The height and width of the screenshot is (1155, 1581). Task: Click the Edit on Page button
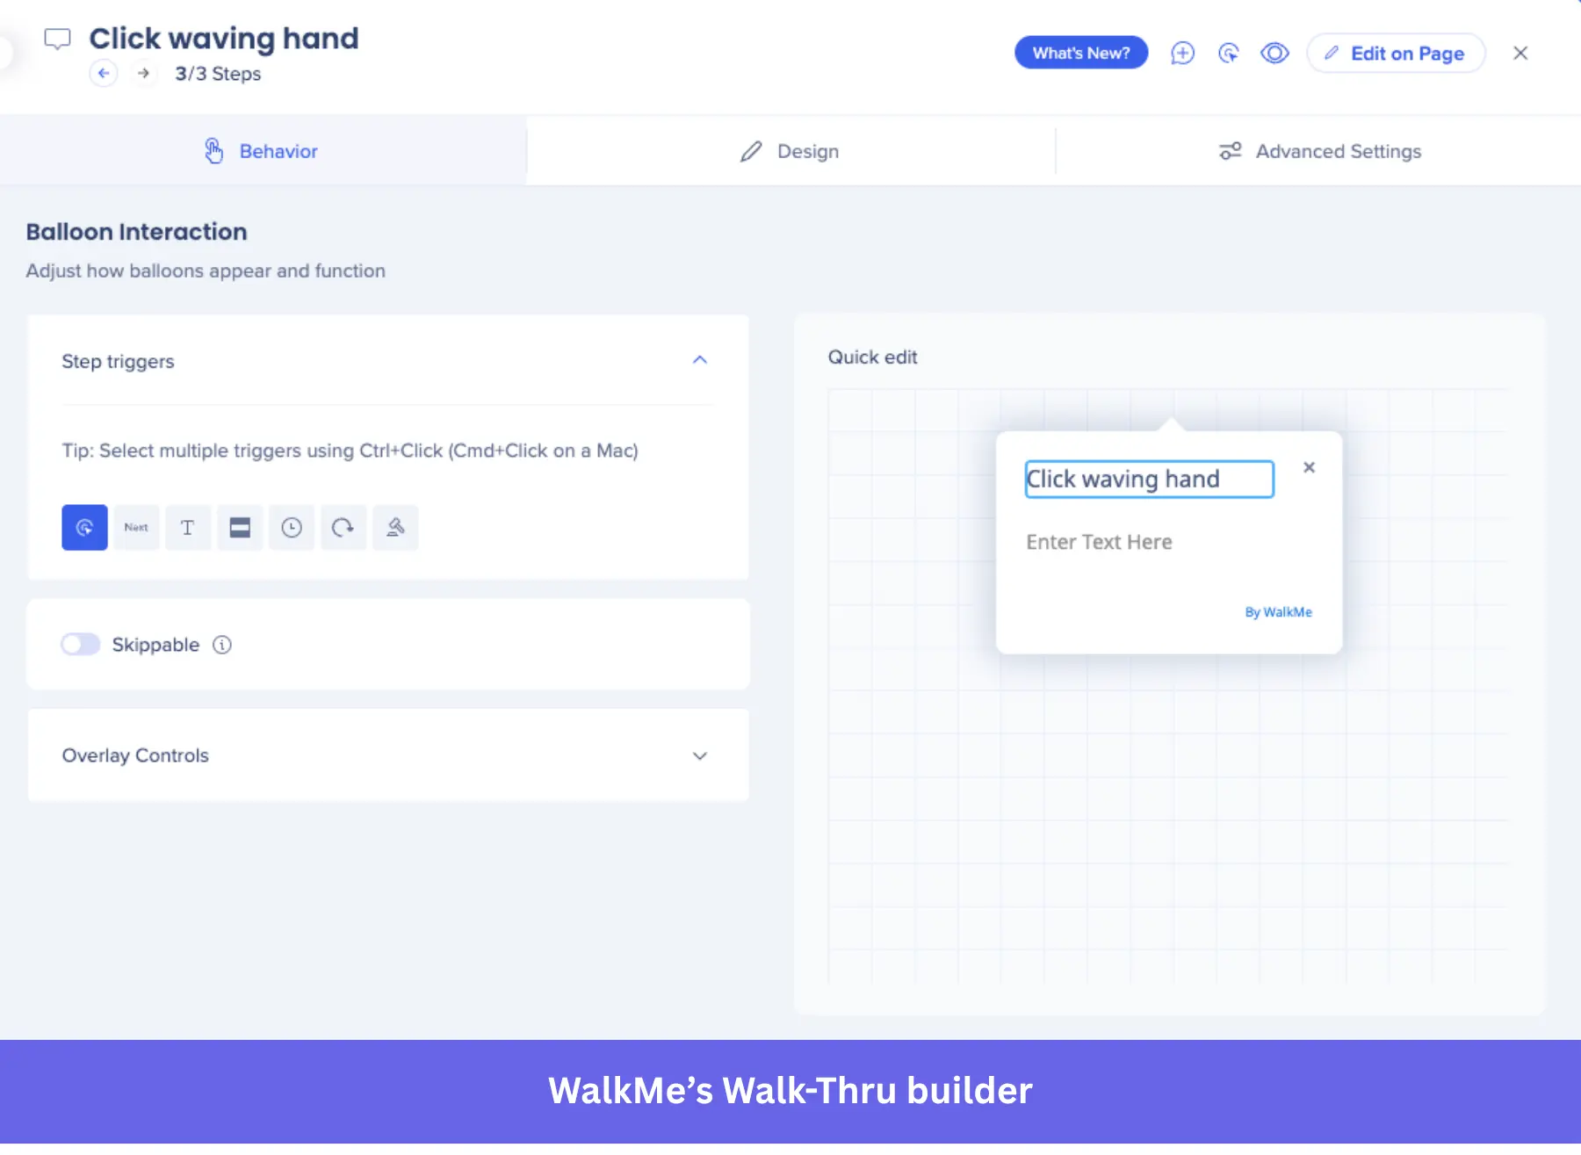(x=1395, y=53)
